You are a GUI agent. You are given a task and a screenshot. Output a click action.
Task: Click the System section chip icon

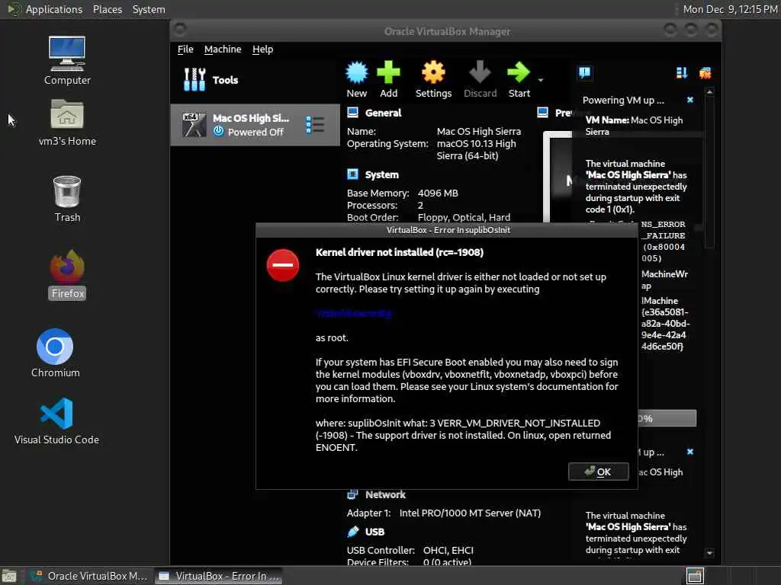(x=352, y=174)
